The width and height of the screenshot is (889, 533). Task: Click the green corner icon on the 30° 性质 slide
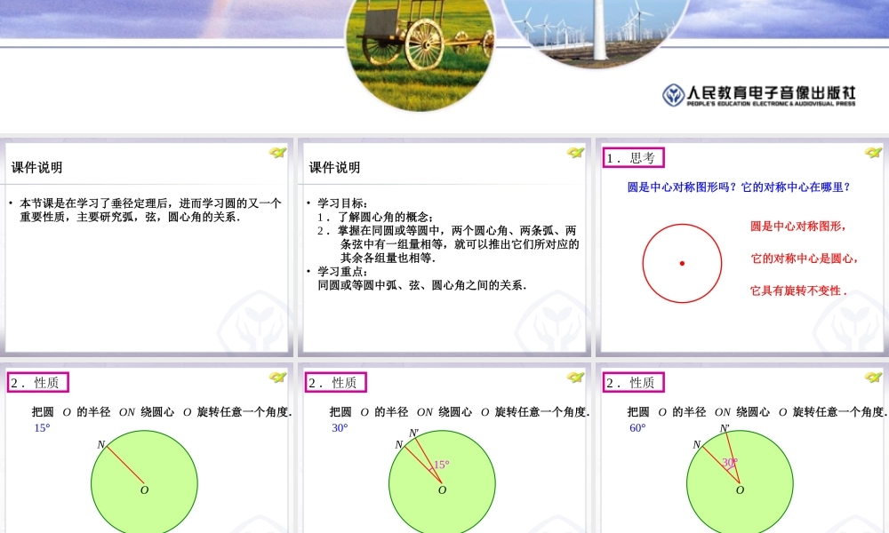pos(575,378)
